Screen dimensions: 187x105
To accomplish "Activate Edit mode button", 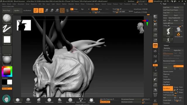I will click(x=36, y=10).
